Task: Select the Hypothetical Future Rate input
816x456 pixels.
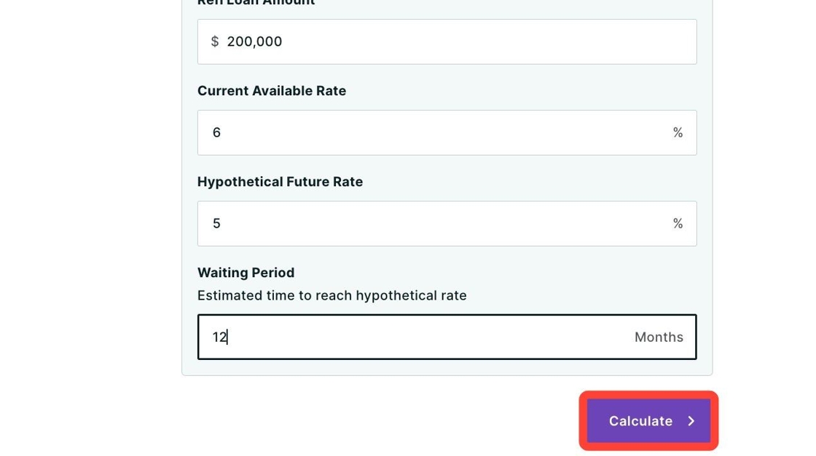Action: pyautogui.click(x=447, y=223)
